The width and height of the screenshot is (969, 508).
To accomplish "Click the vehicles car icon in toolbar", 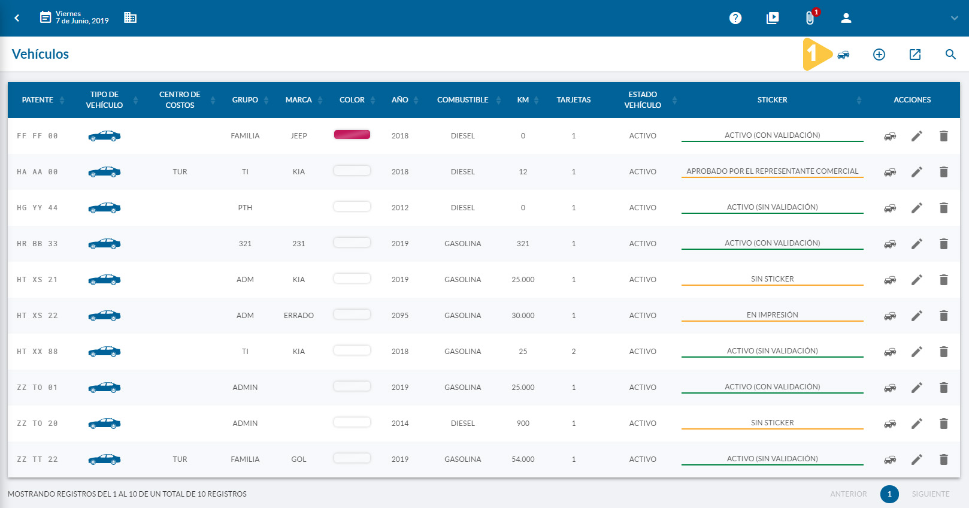I will (843, 55).
